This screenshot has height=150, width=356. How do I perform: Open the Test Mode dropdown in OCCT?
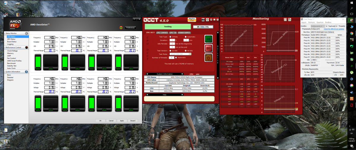pyautogui.click(x=180, y=54)
